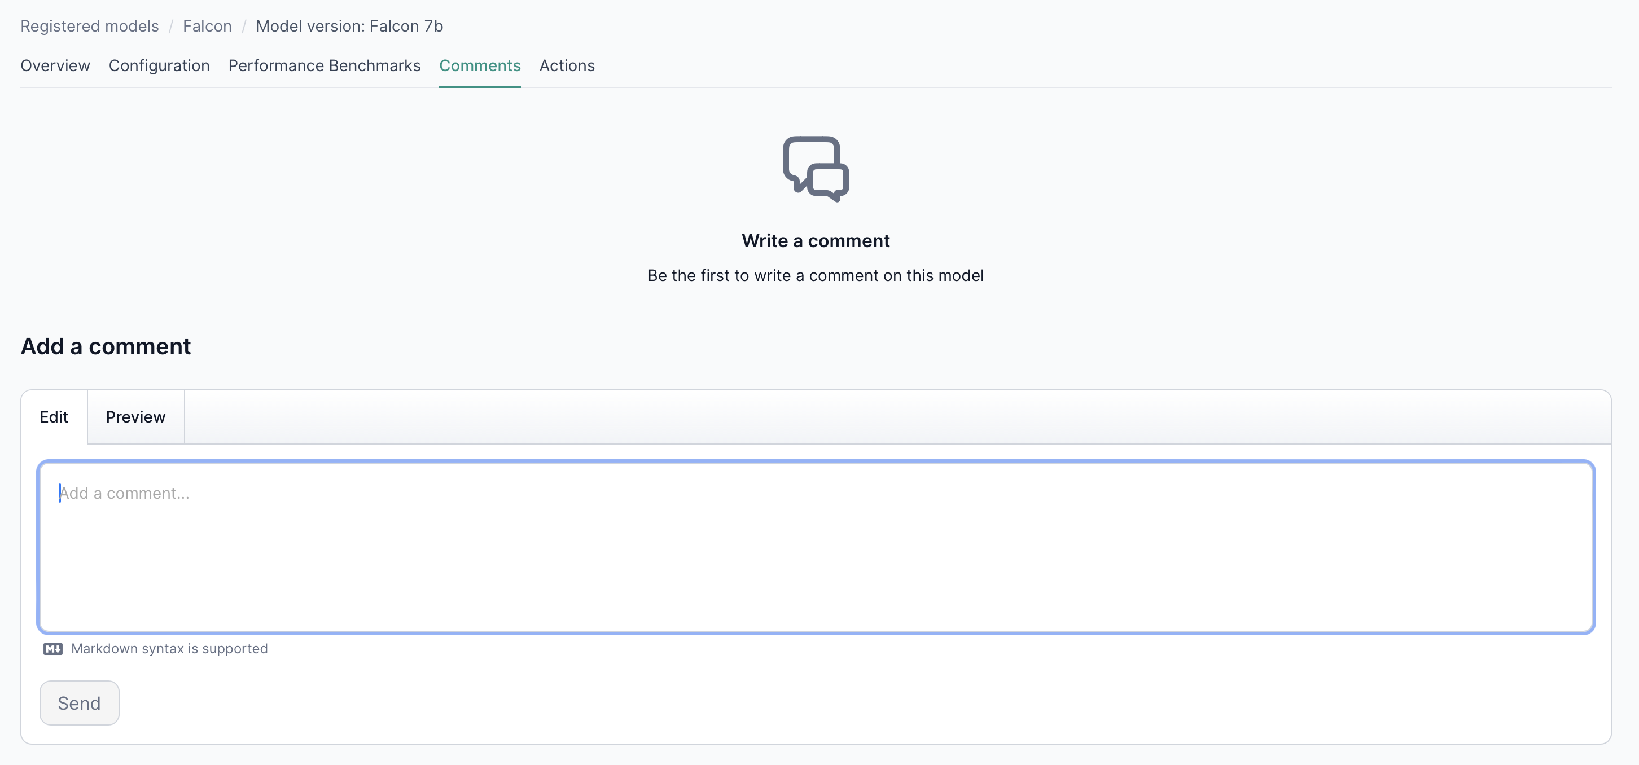The height and width of the screenshot is (765, 1639).
Task: Click the speech bubbles comment icon
Action: [x=816, y=169]
